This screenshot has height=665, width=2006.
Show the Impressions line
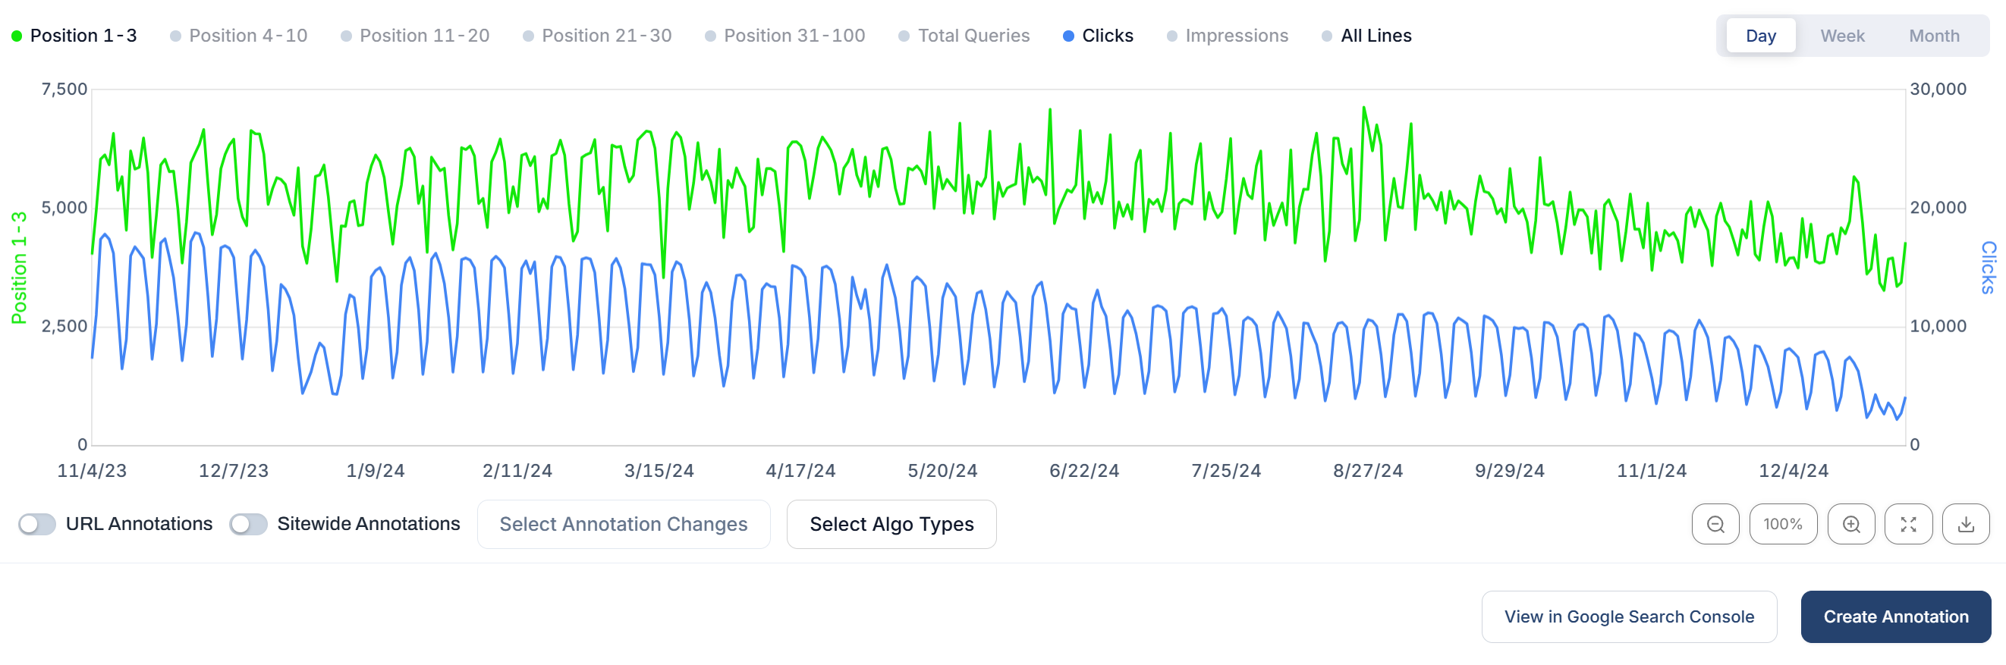coord(1228,36)
